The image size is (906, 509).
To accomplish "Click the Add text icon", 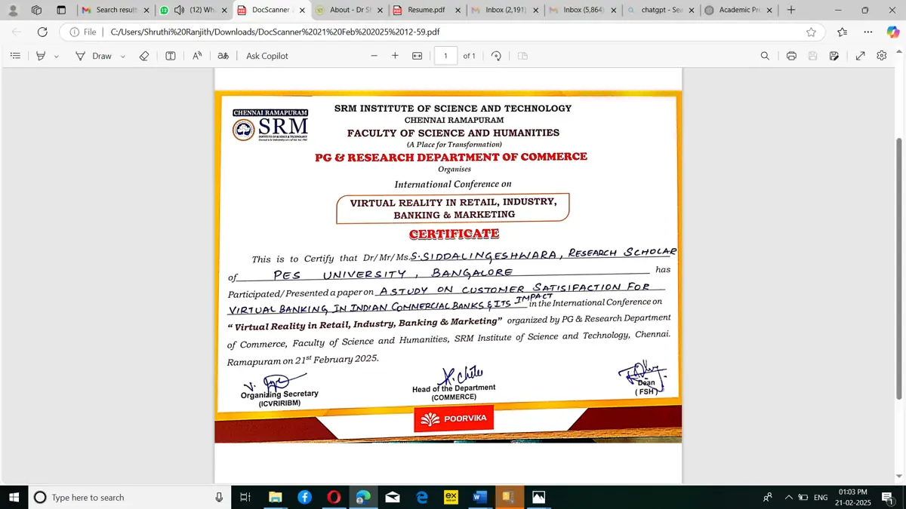I will [171, 56].
